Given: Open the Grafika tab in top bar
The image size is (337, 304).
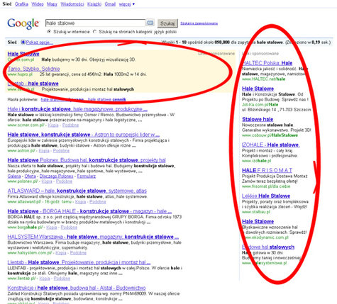Looking at the screenshot, I should coord(21,4).
